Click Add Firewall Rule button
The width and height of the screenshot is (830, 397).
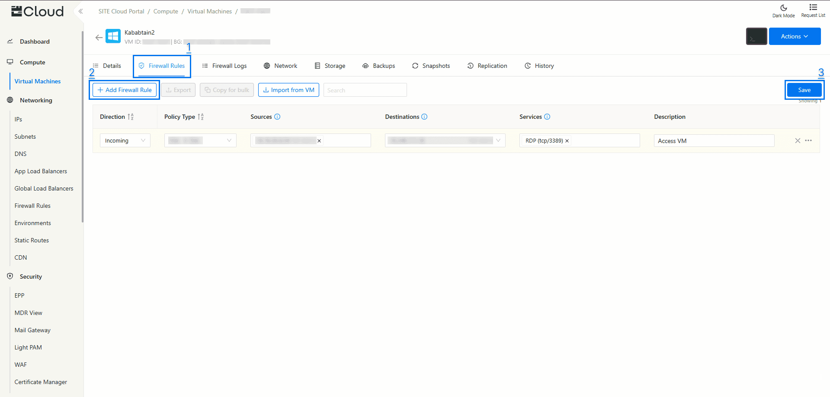[x=125, y=90]
